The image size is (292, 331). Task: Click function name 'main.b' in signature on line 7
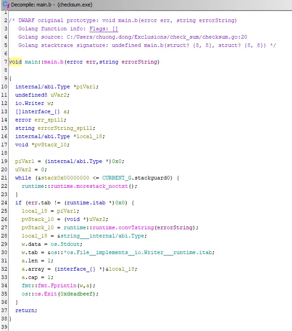click(54, 62)
